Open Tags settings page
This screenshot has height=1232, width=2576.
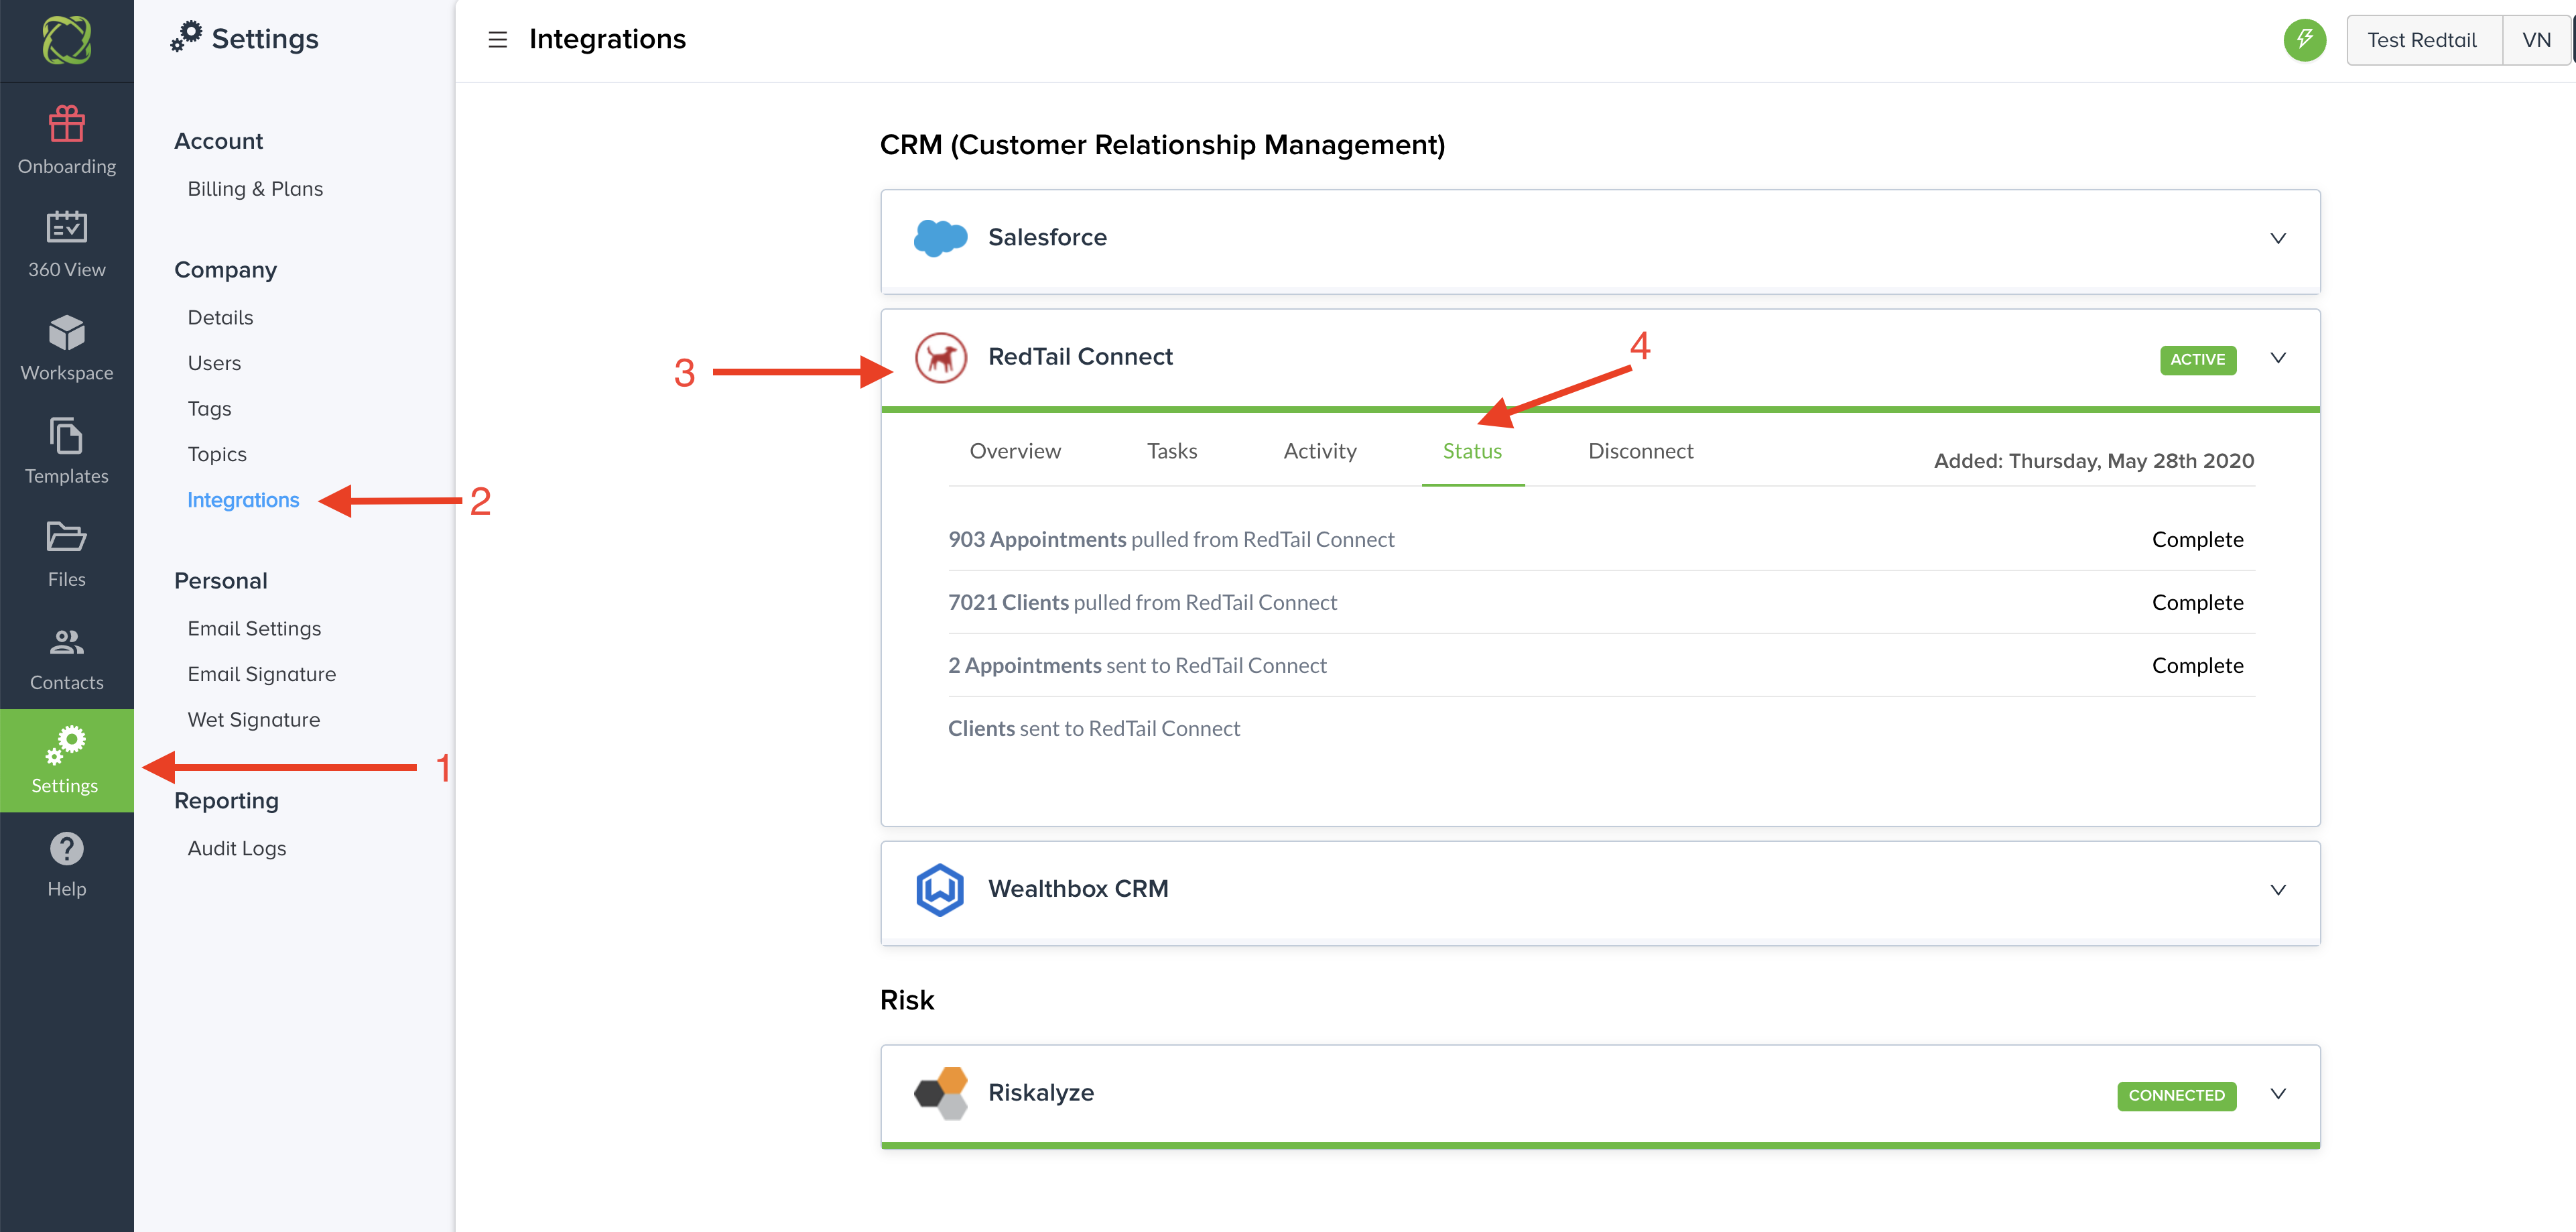click(x=209, y=409)
